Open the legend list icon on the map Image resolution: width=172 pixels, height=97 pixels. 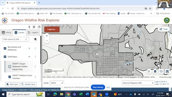click(x=149, y=71)
